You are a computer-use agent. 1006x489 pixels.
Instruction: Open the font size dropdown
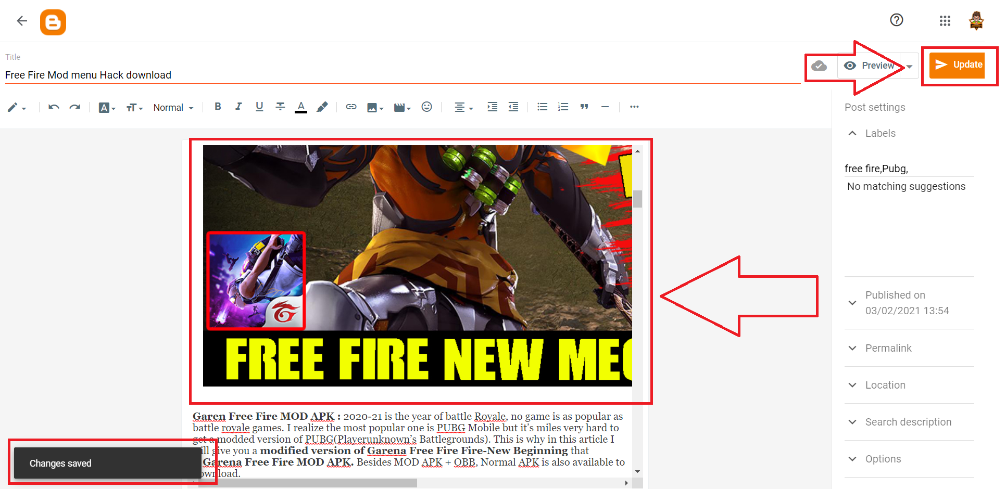134,108
